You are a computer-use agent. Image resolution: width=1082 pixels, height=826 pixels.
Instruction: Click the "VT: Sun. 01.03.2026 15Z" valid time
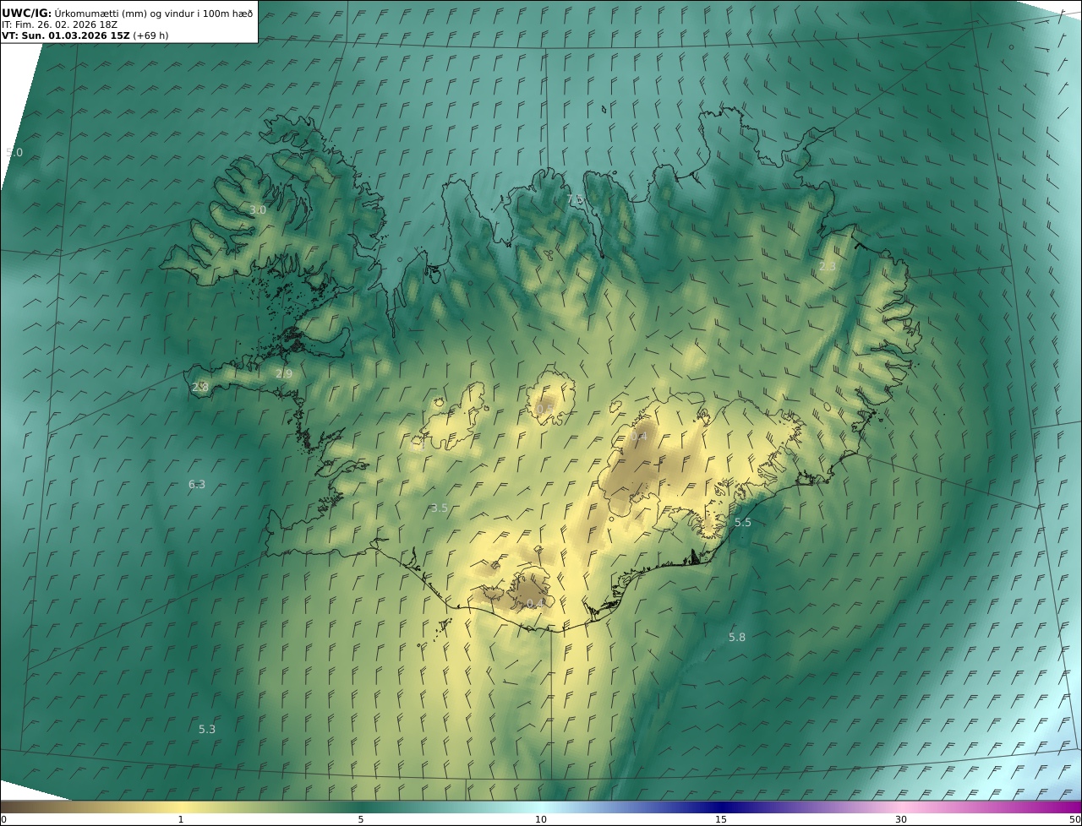66,35
